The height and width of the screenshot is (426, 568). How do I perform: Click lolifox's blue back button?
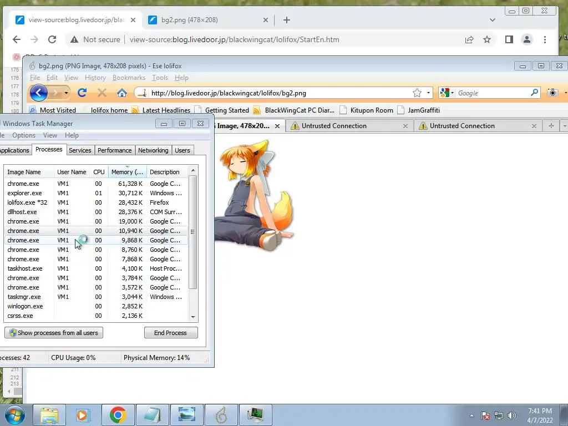click(x=38, y=93)
